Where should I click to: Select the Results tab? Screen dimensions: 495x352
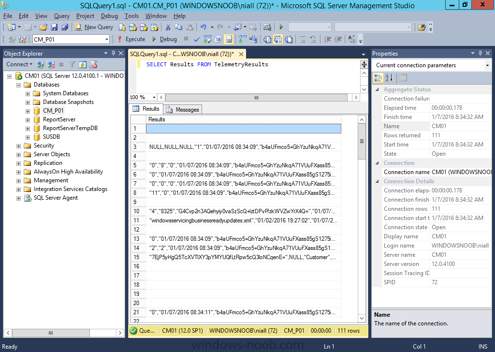click(146, 109)
